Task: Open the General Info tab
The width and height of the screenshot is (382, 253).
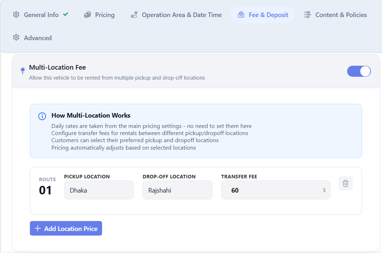Action: (41, 15)
